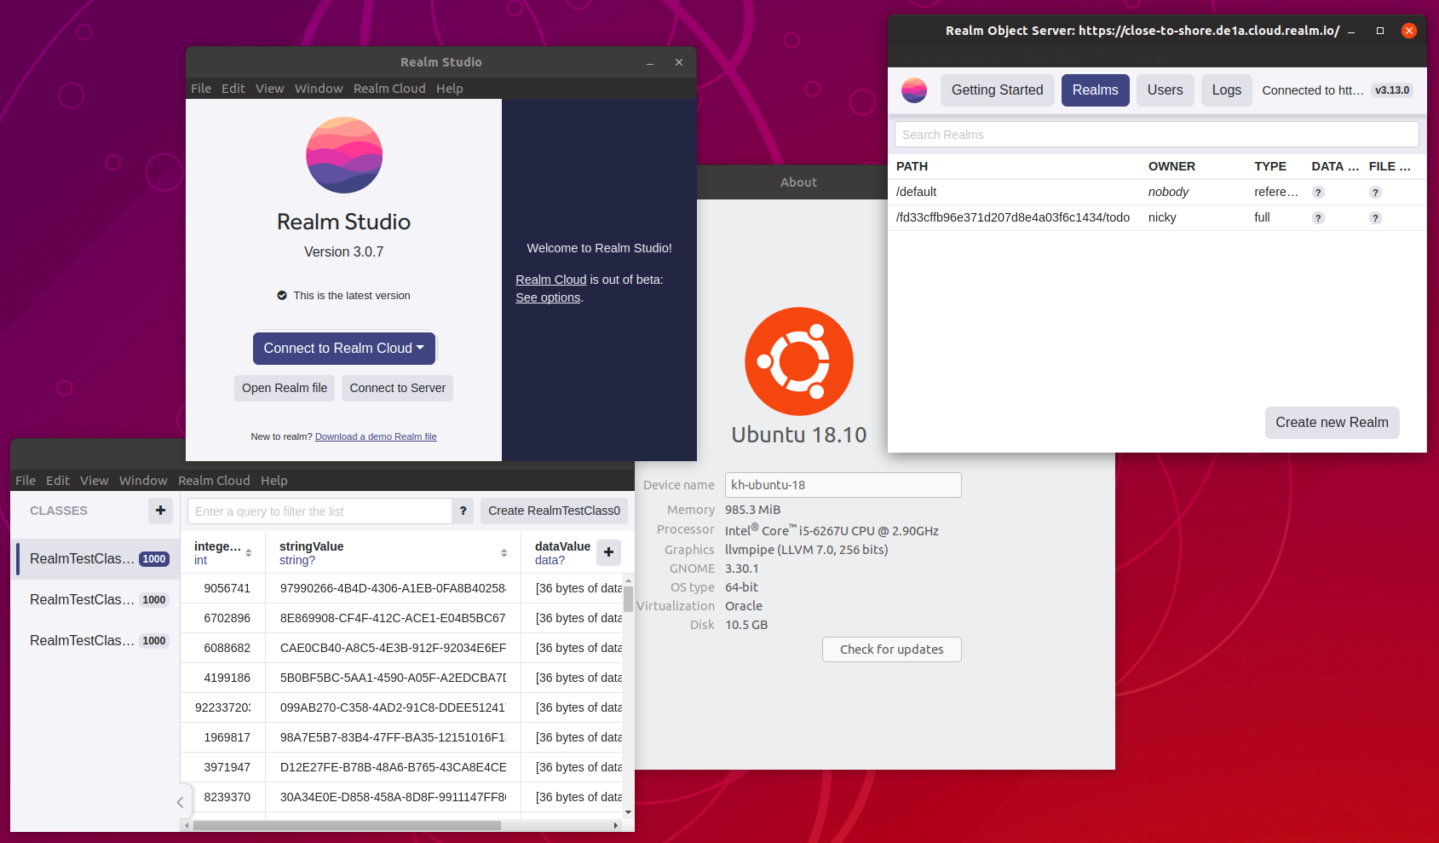The image size is (1439, 843).
Task: Open Realm Cloud menu in the greeting window
Action: pos(389,89)
